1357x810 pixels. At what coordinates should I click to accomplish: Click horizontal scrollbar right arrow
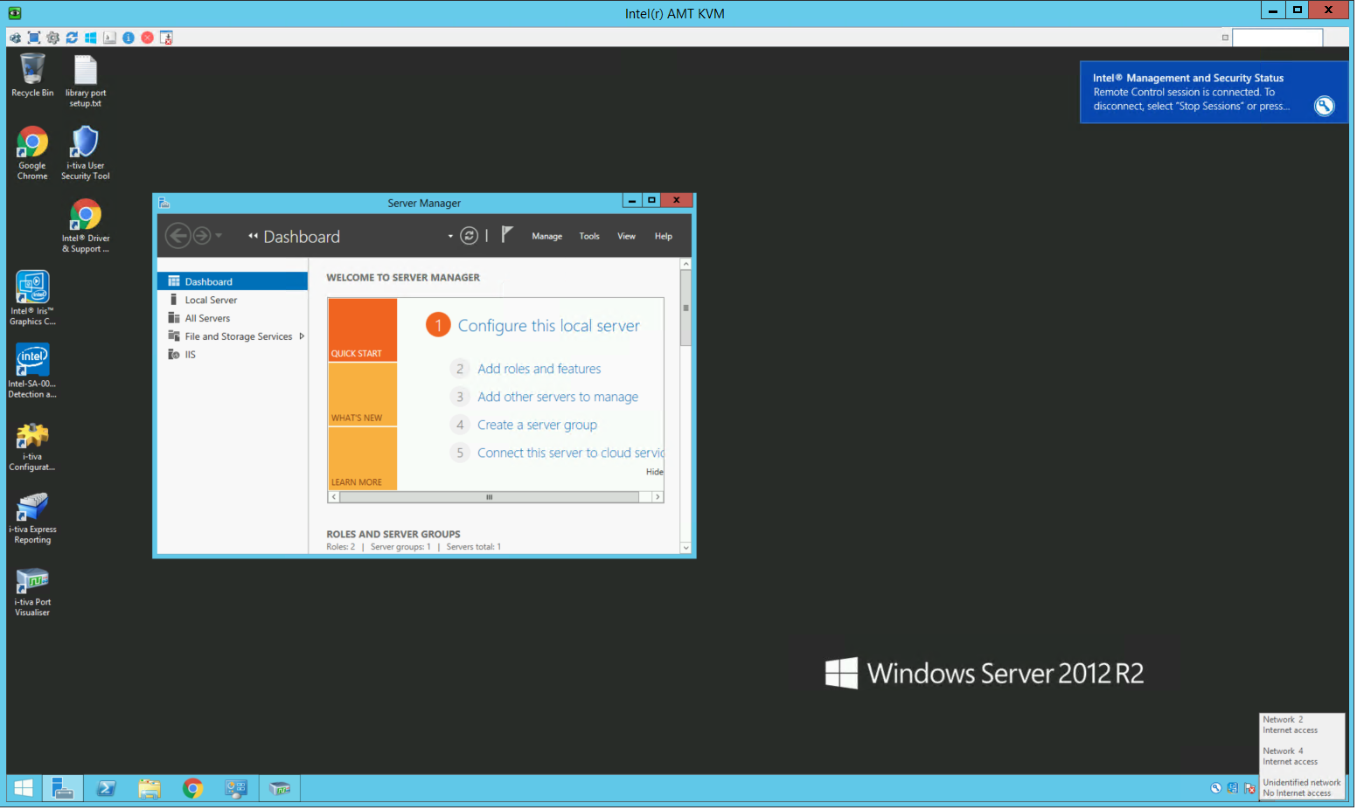[658, 497]
